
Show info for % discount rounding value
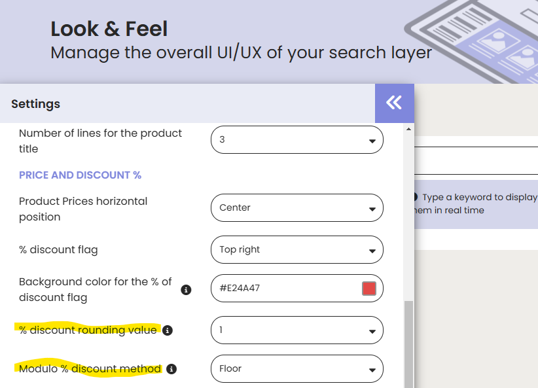(x=168, y=330)
